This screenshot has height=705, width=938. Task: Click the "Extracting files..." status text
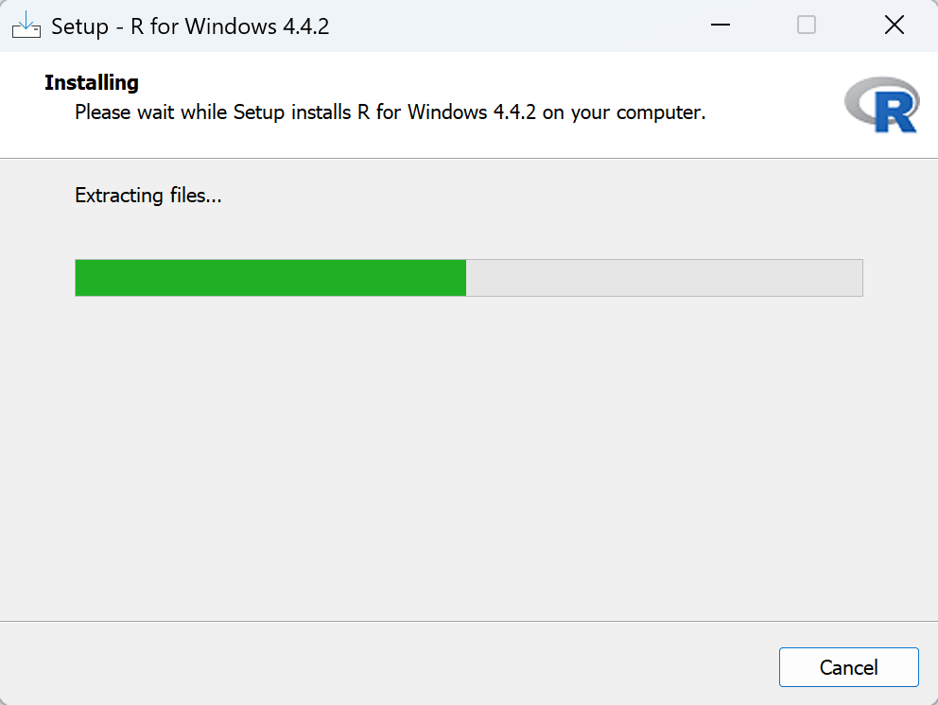[148, 197]
